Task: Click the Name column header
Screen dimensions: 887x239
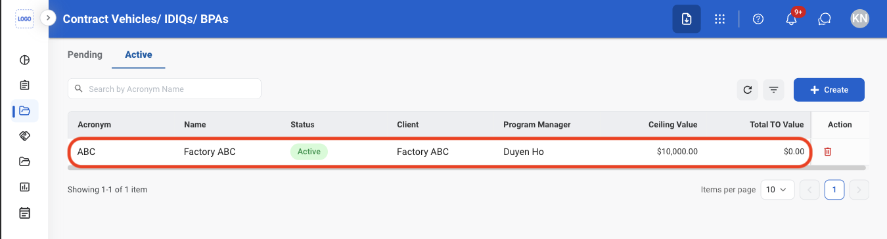Action: [195, 125]
